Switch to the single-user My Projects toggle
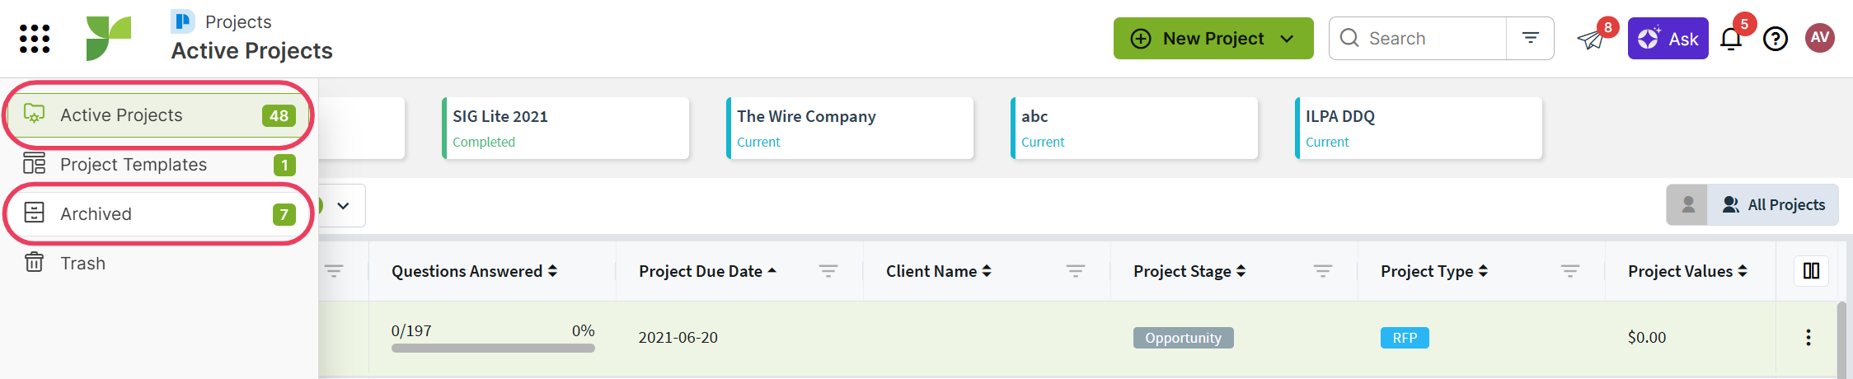Image resolution: width=1853 pixels, height=379 pixels. click(1687, 204)
